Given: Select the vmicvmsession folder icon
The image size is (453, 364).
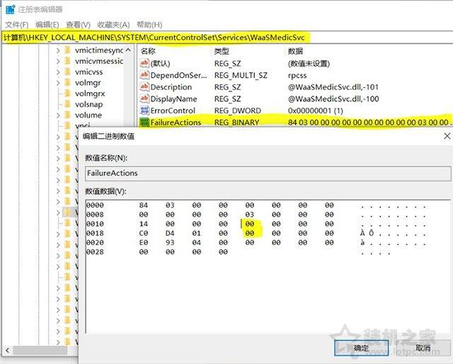Looking at the screenshot, I should (67, 61).
